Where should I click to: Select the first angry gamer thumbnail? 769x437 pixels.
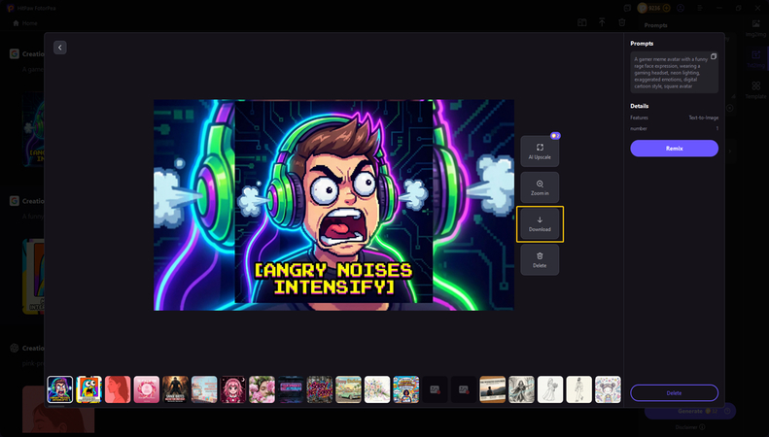(x=60, y=389)
